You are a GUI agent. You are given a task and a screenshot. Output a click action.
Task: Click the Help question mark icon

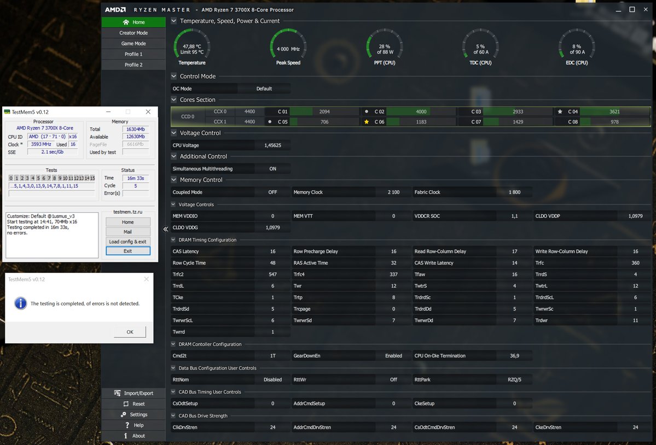click(127, 425)
